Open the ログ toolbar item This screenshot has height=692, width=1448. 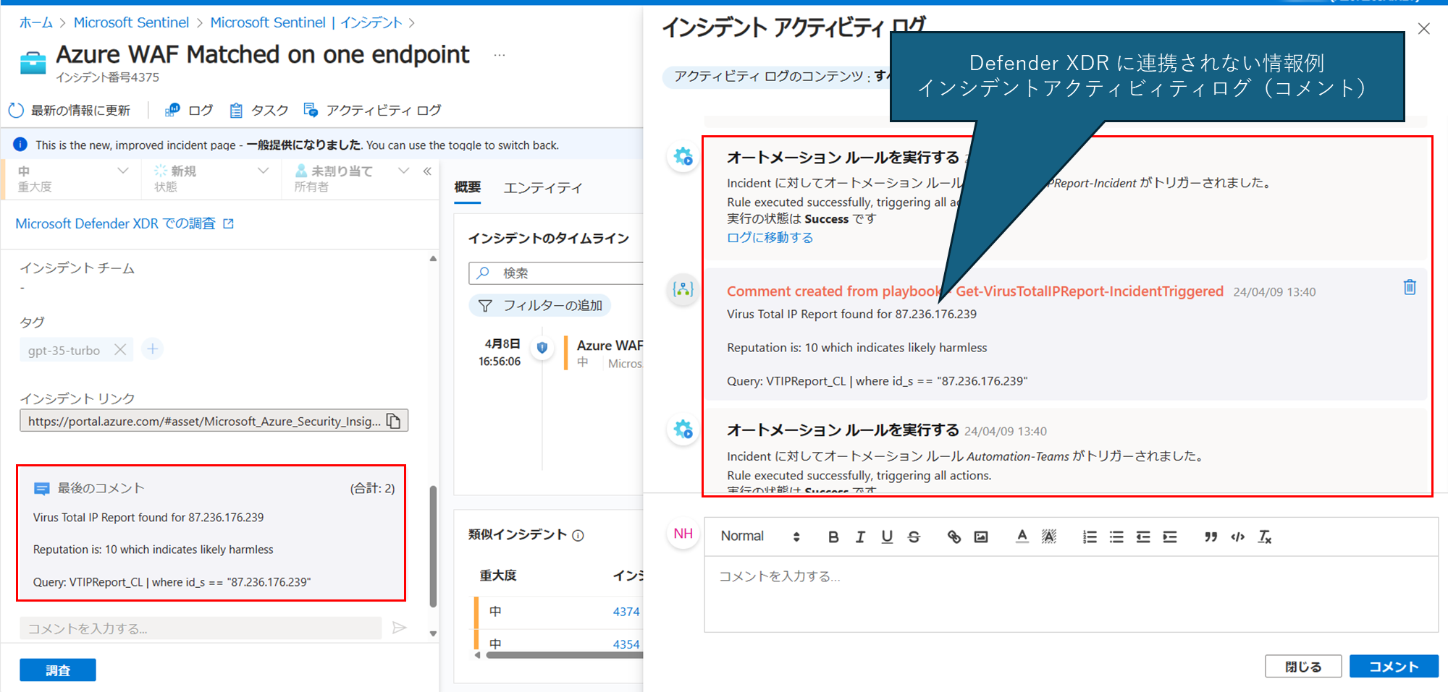[189, 110]
